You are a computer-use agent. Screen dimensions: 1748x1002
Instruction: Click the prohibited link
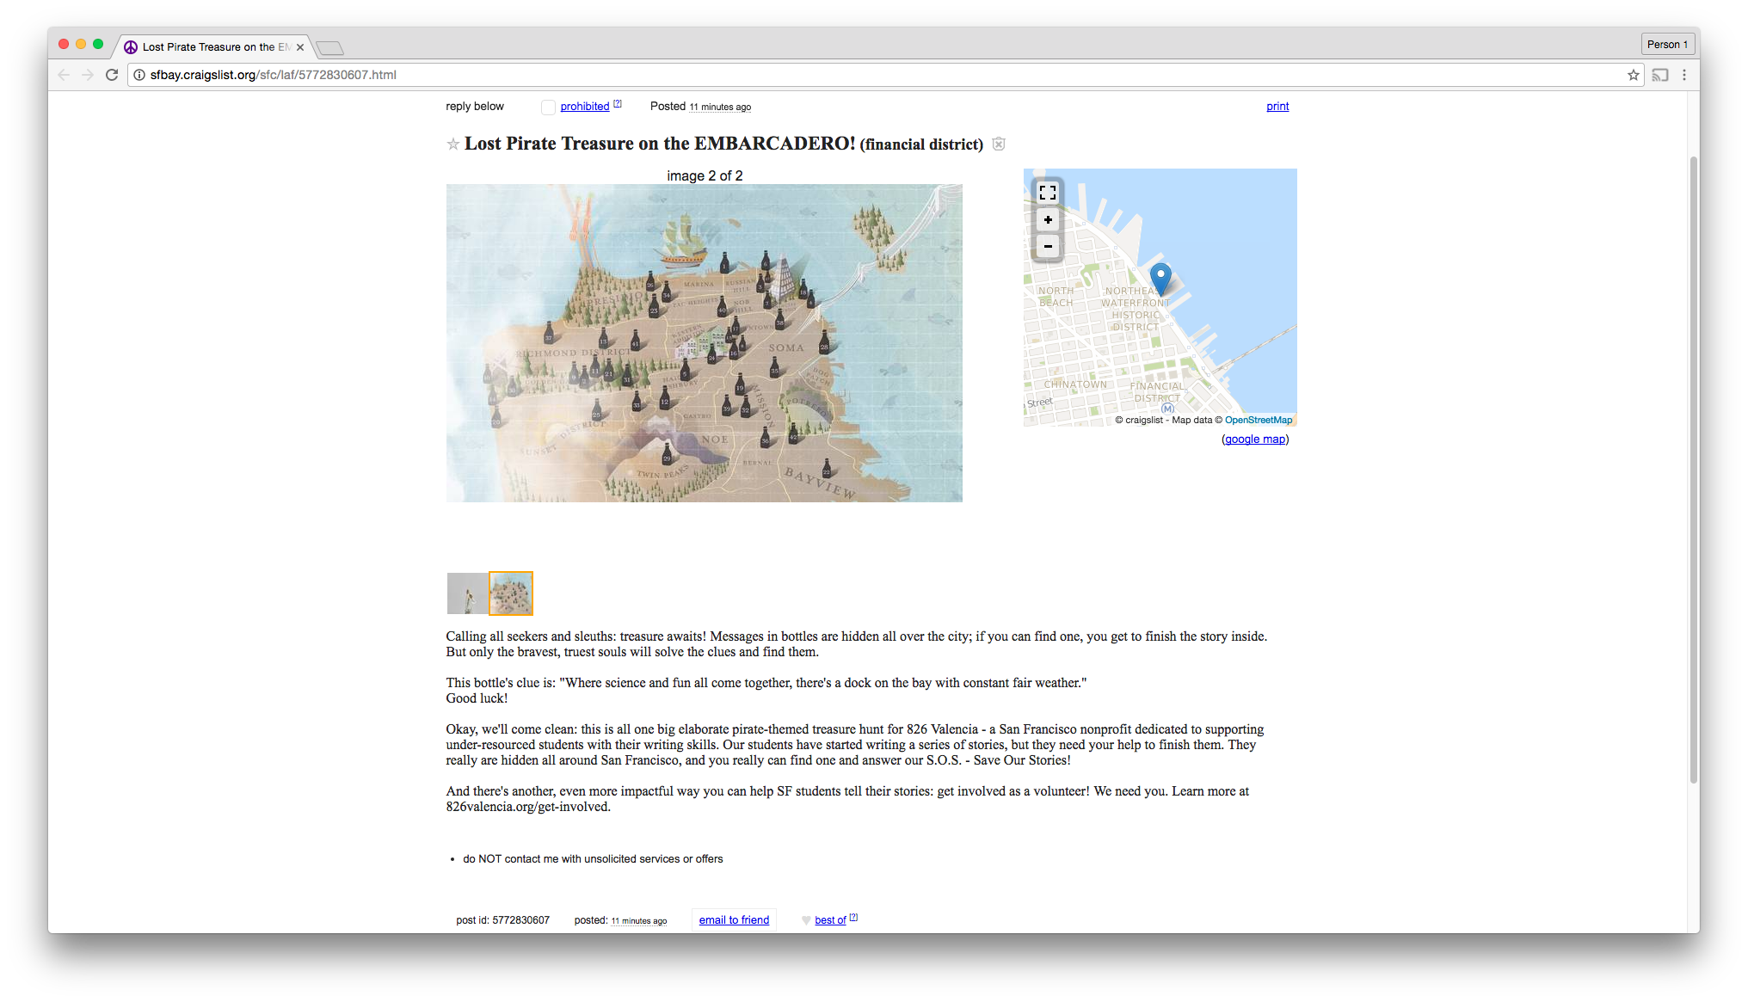click(585, 107)
